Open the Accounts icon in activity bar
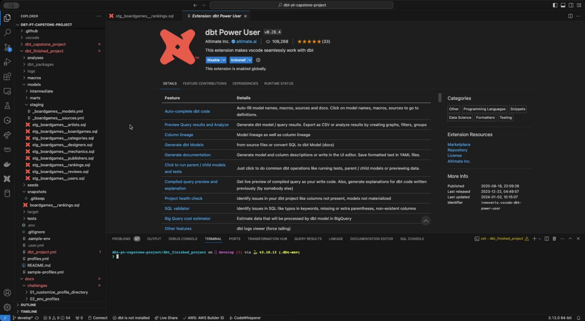Image resolution: width=585 pixels, height=321 pixels. (7, 293)
